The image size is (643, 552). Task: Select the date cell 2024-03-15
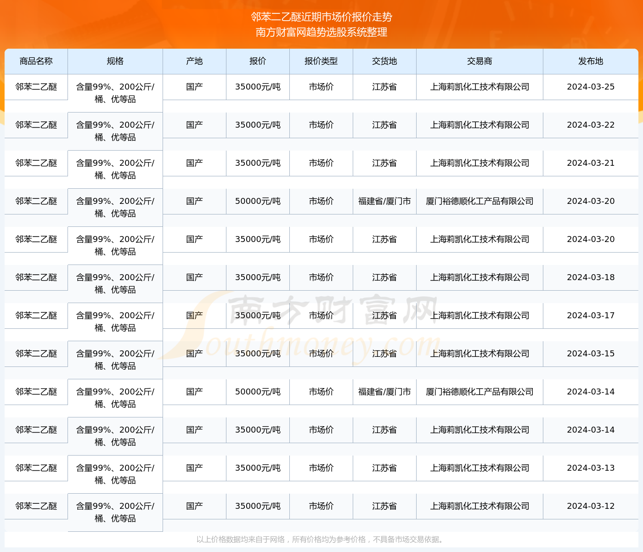coord(591,354)
